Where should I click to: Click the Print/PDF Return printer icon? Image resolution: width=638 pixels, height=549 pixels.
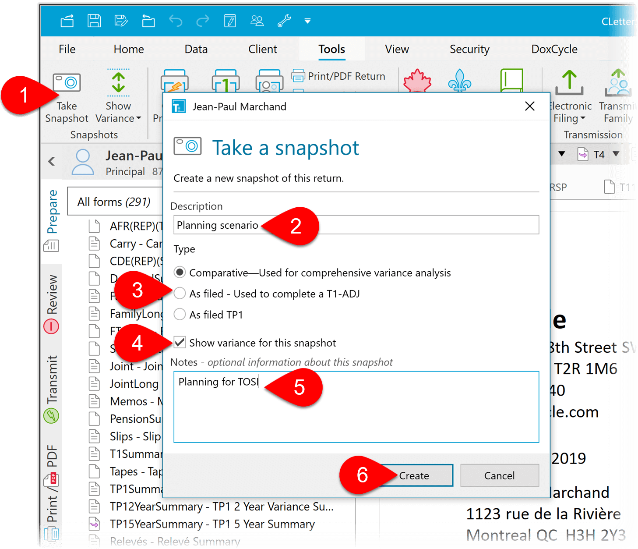click(x=298, y=76)
